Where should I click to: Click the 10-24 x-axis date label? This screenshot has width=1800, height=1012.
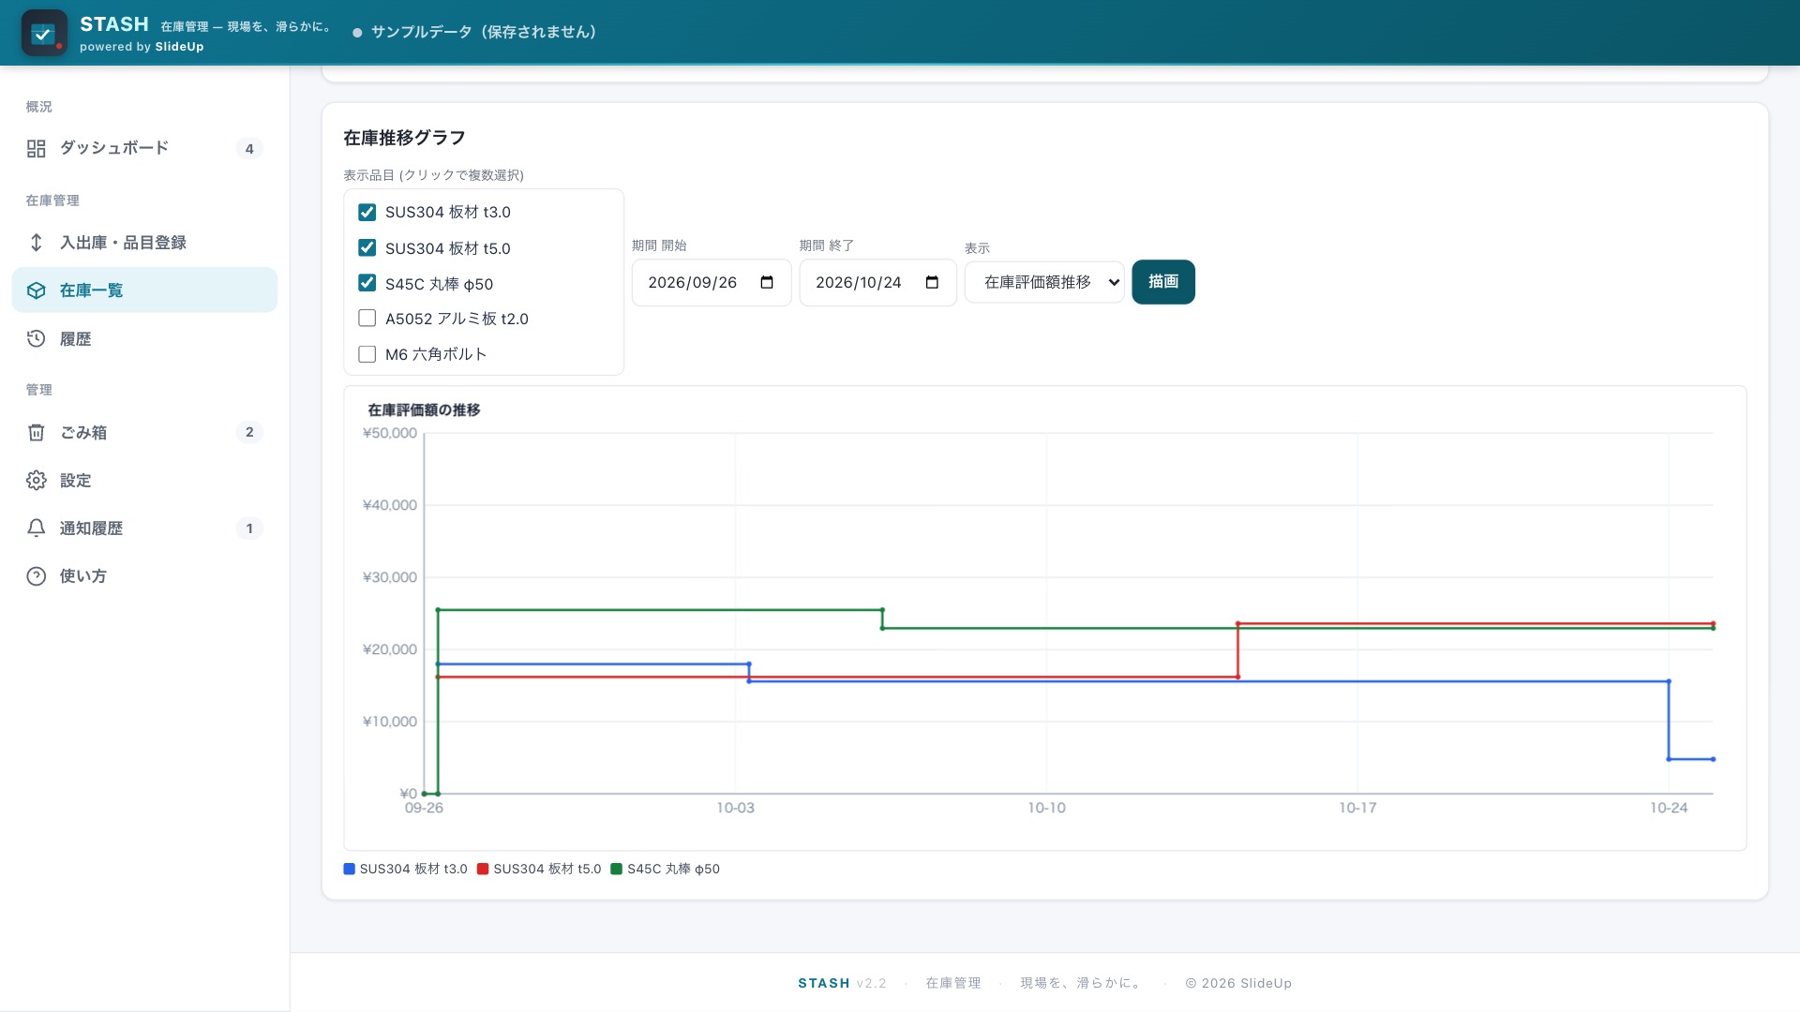point(1669,808)
